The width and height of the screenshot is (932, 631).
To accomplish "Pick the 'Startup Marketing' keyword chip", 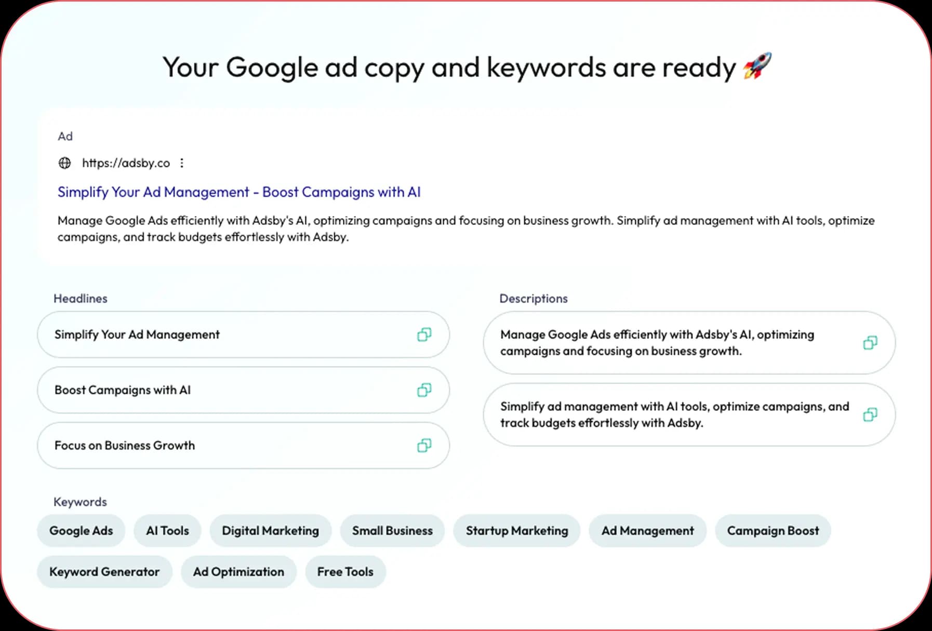I will tap(516, 531).
